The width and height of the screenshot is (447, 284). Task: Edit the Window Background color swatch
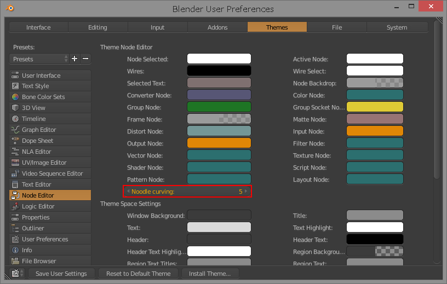click(x=219, y=215)
